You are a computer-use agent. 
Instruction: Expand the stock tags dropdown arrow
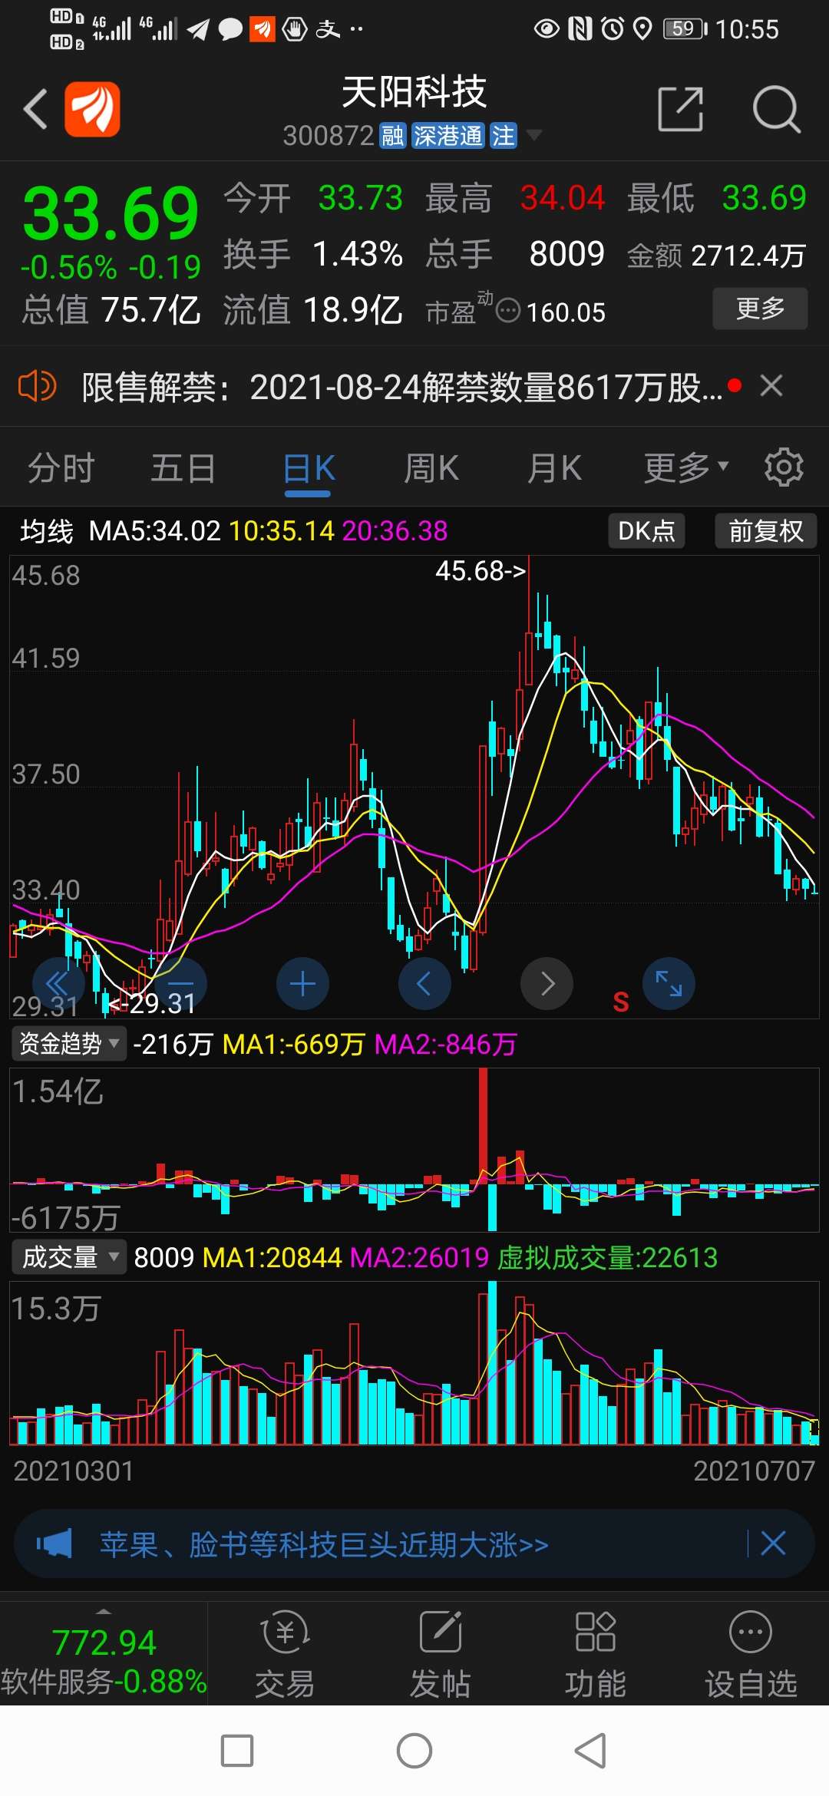533,136
